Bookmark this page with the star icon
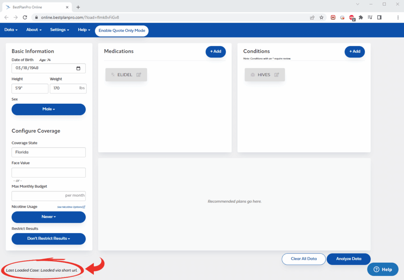The image size is (404, 280). [322, 17]
